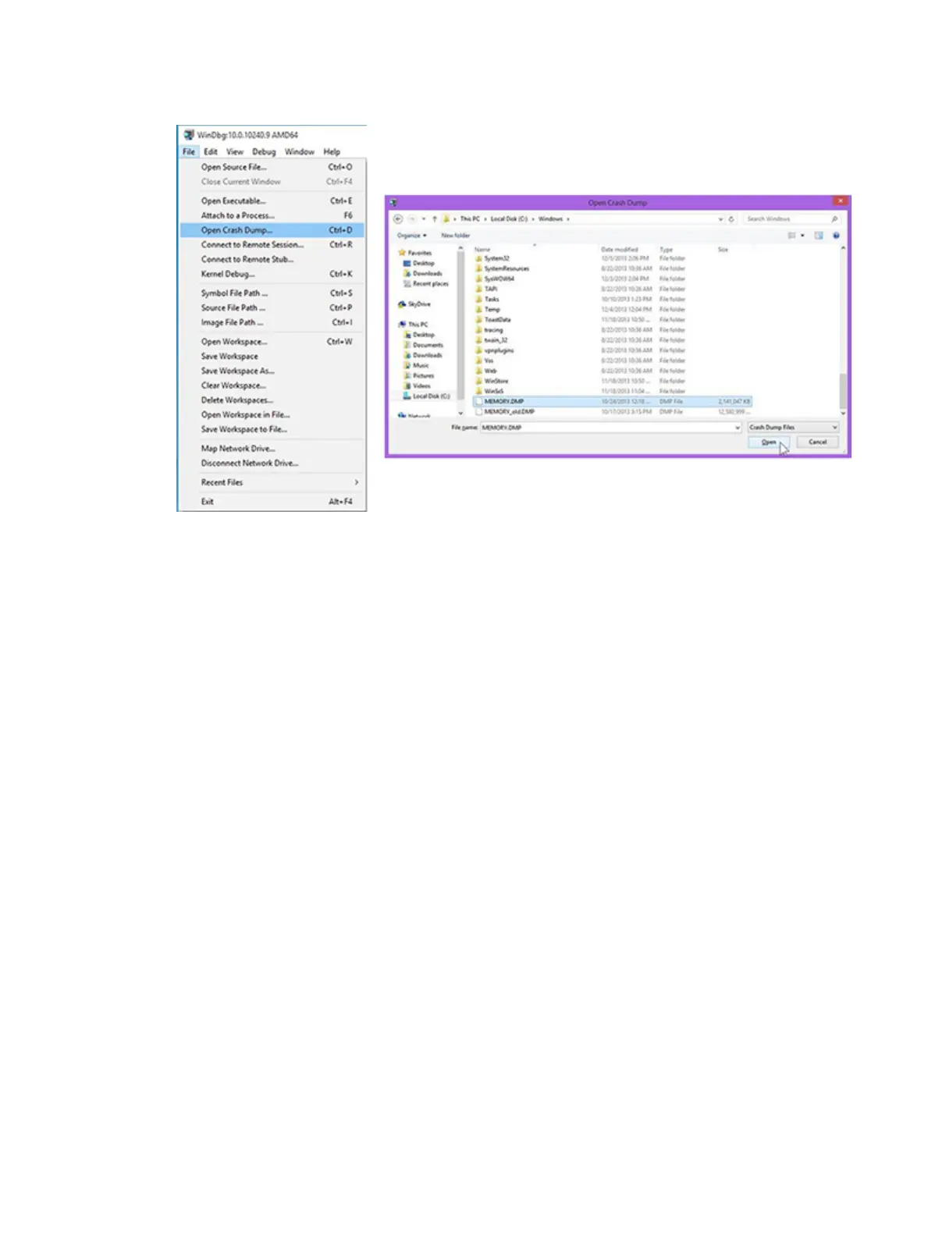Choose Open Executable… from File menu

[x=272, y=201]
